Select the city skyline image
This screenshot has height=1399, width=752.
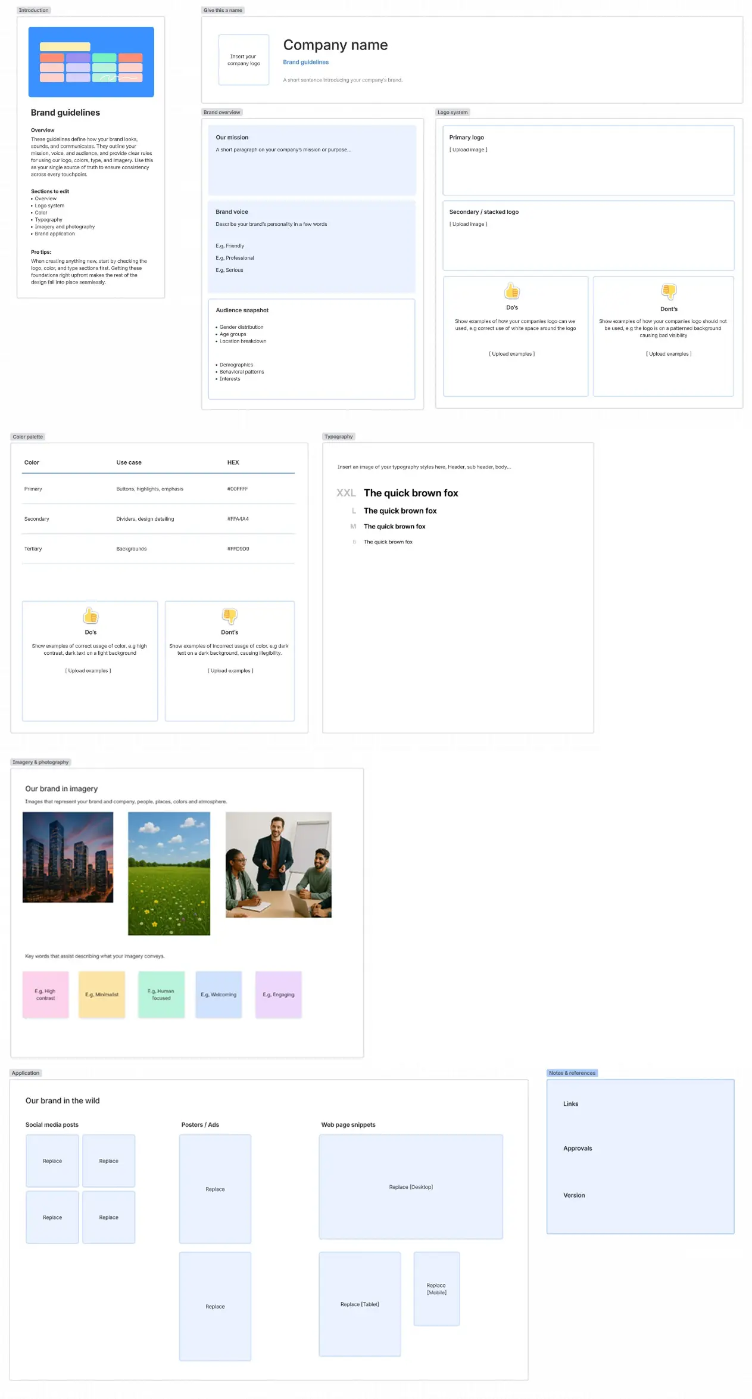(x=68, y=857)
